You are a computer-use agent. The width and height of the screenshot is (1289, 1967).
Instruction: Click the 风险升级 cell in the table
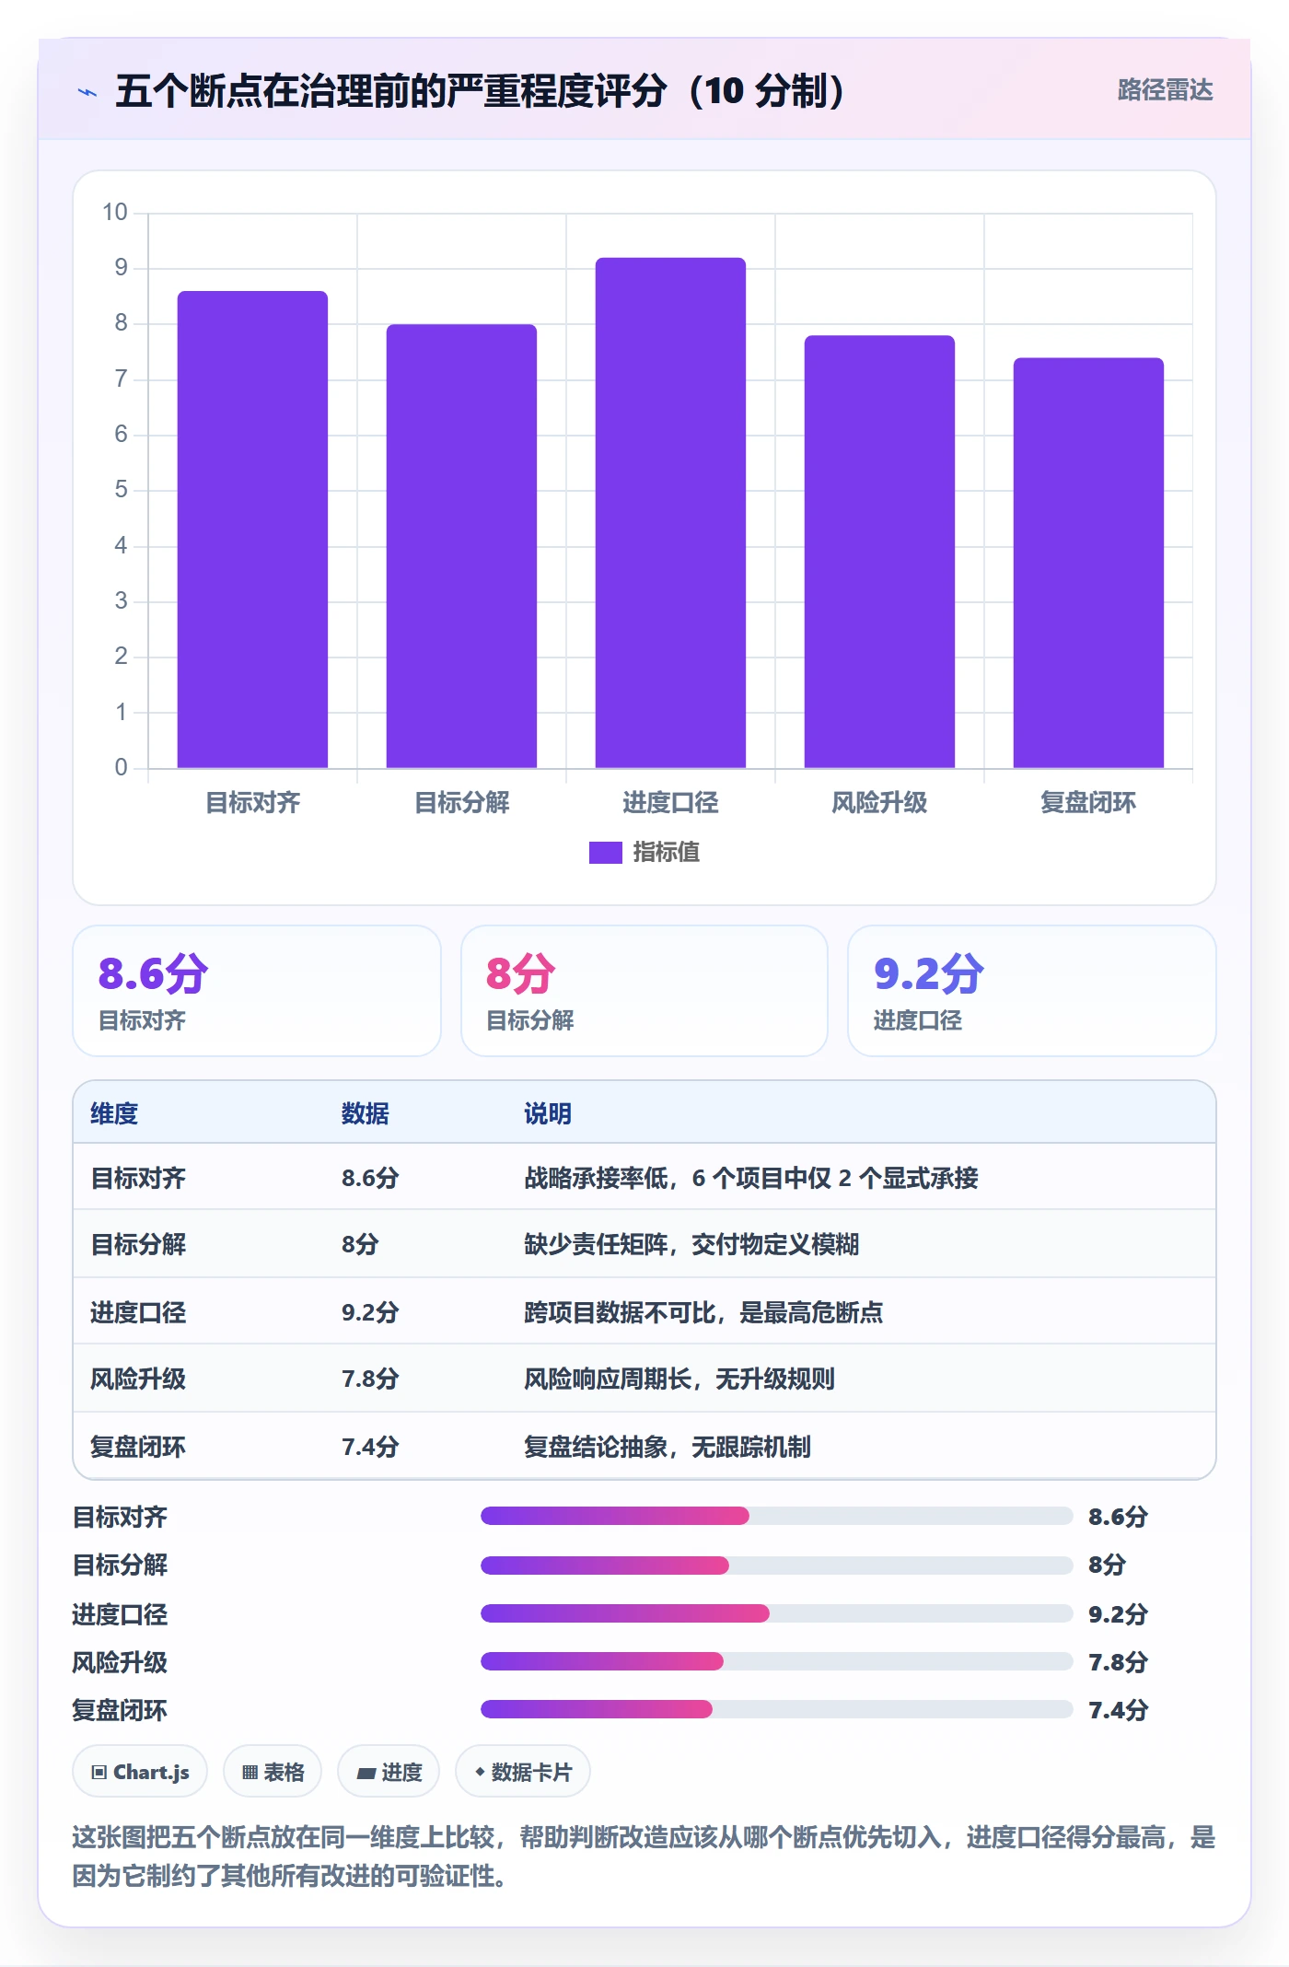[x=138, y=1379]
